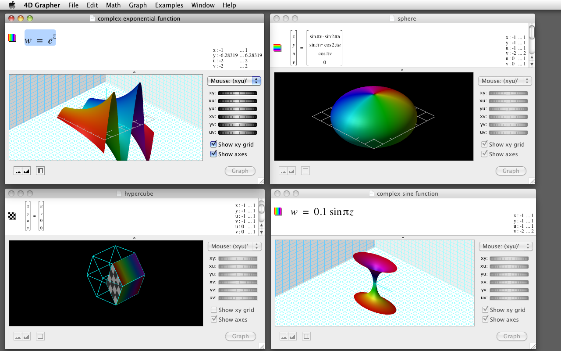Click hypercube window equation pane scrollbar
The width and height of the screenshot is (561, 351).
261,218
